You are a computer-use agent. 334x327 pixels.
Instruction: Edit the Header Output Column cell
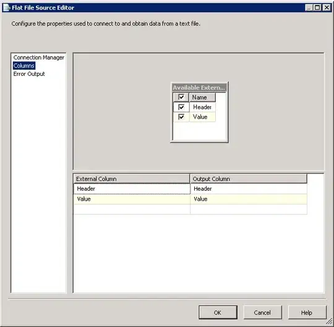click(249, 189)
